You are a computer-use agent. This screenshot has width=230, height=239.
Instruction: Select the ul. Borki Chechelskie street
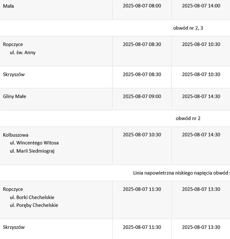pos(32,198)
